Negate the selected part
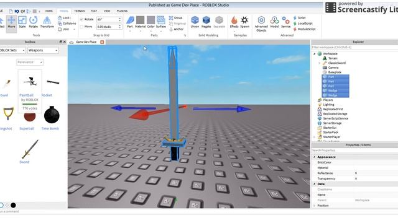The image size is (398, 223). pyautogui.click(x=206, y=22)
